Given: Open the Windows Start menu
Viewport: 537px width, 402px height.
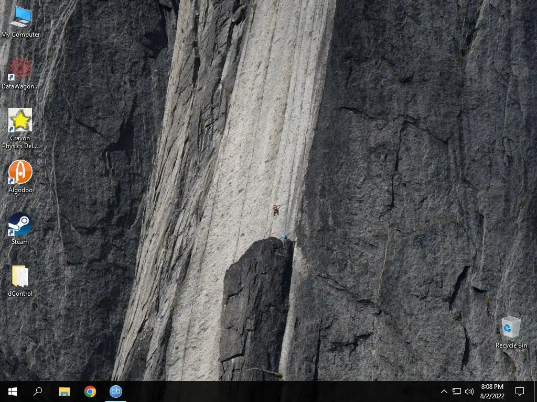Looking at the screenshot, I should tap(13, 392).
